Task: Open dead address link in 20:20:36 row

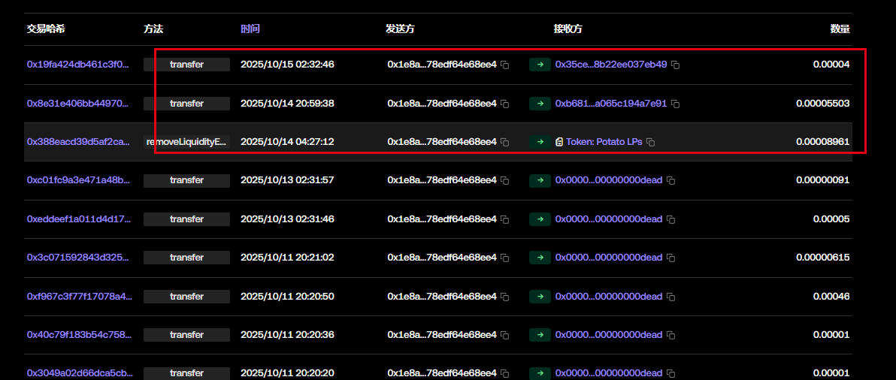Action: [609, 334]
